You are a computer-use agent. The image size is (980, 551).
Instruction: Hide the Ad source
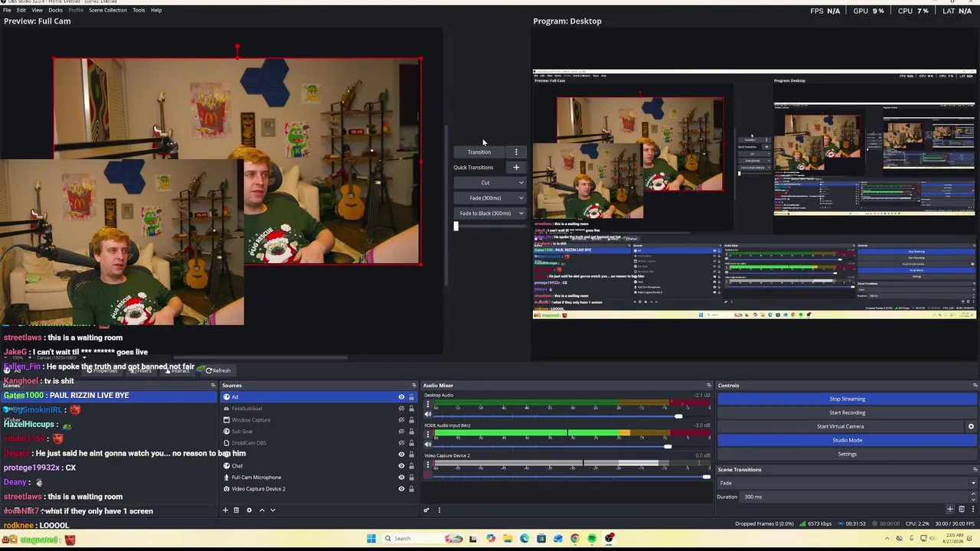(x=401, y=397)
